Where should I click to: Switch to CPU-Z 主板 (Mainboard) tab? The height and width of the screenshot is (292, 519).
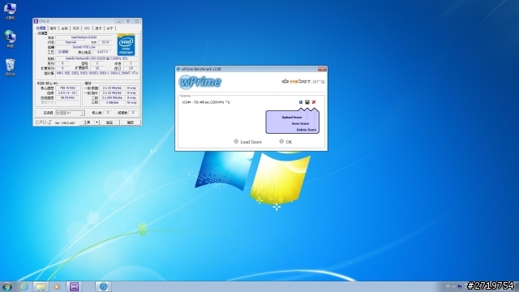coord(65,28)
